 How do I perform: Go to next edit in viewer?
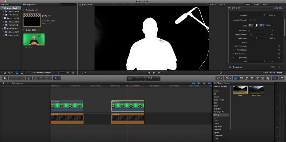pyautogui.click(x=159, y=73)
